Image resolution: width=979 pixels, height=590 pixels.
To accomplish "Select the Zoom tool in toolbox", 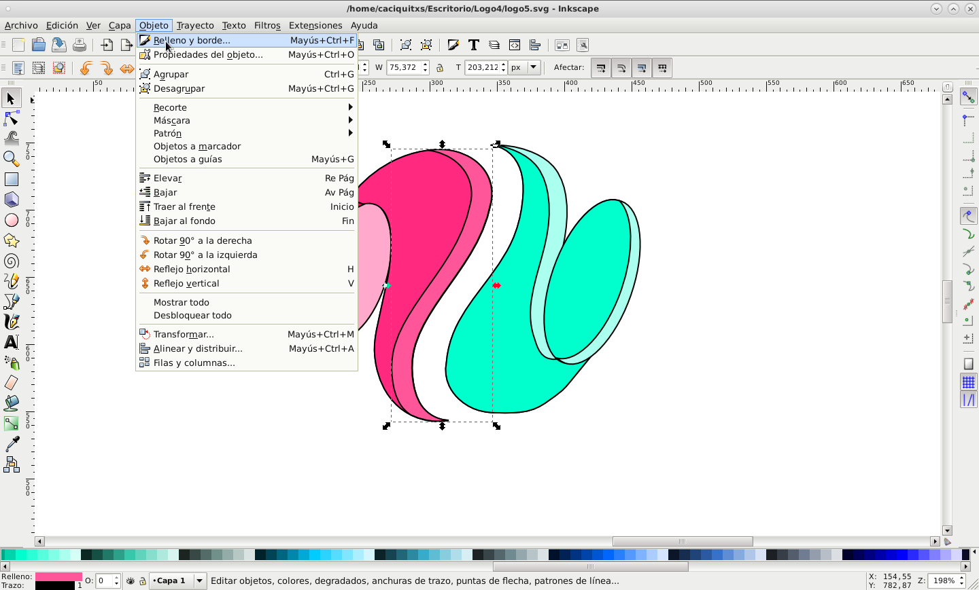I will (x=11, y=159).
